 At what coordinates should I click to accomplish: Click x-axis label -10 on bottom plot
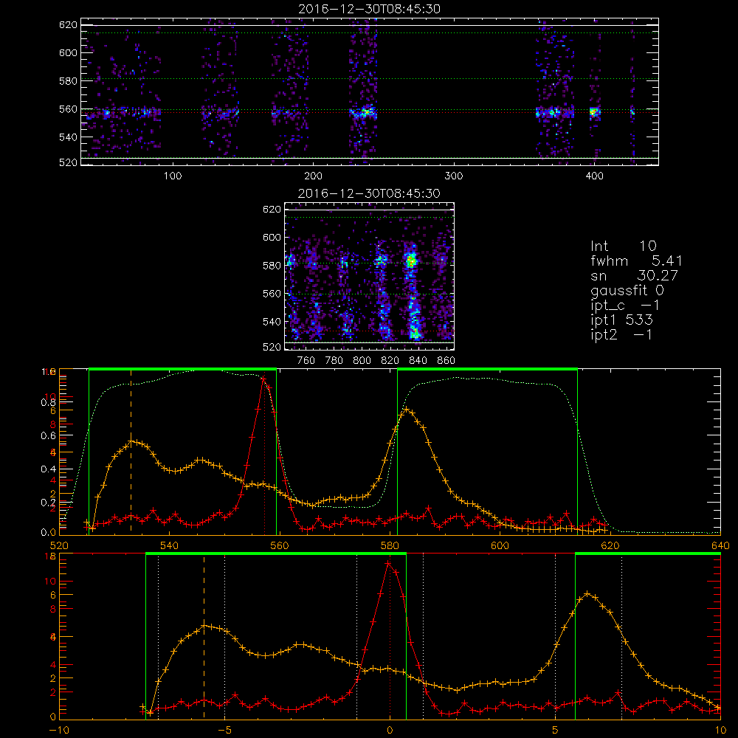click(x=59, y=730)
